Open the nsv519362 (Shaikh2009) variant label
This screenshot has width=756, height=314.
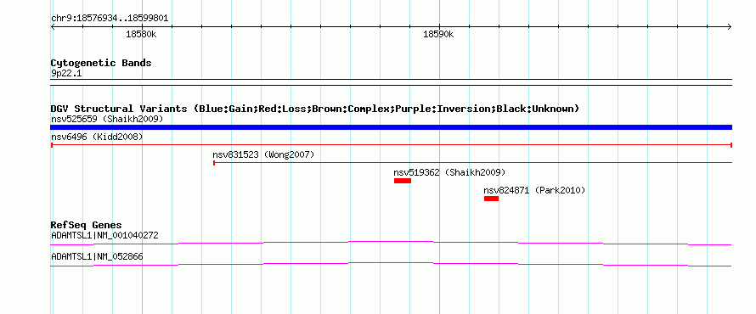449,172
